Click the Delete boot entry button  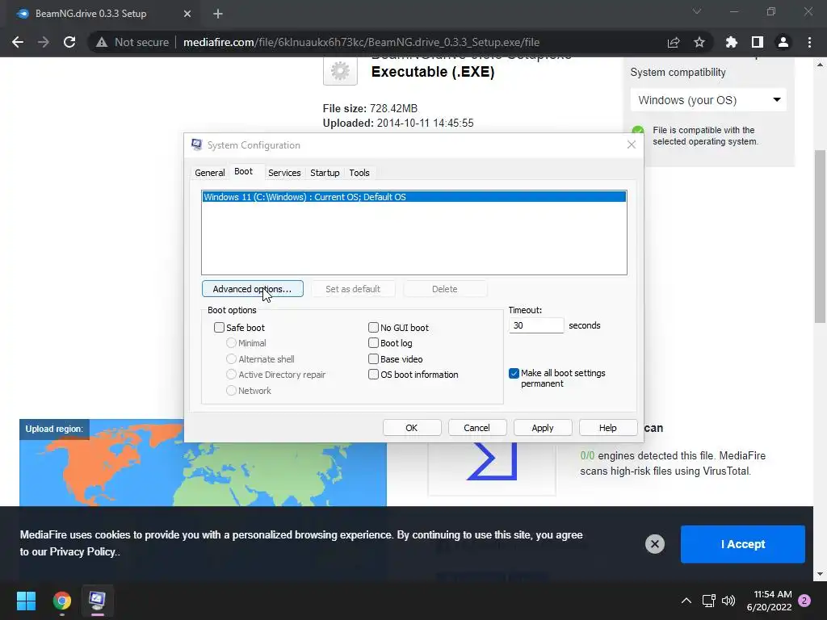point(445,289)
